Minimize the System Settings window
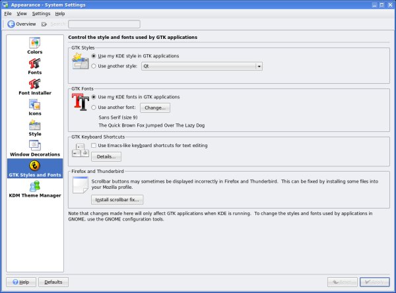 [x=374, y=5]
